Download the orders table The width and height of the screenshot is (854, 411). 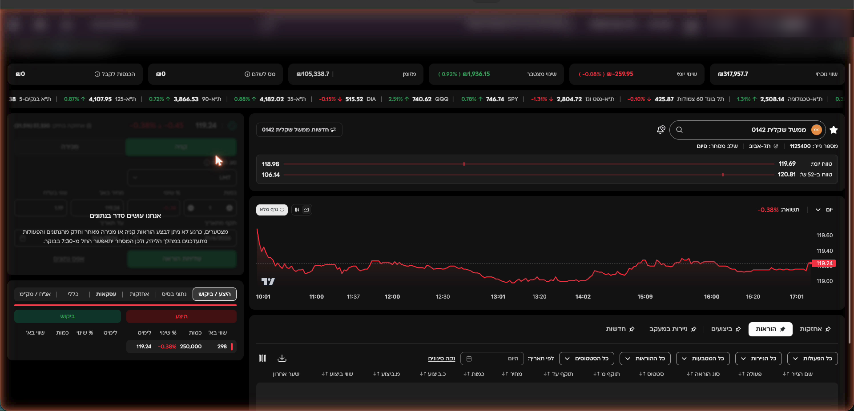point(282,358)
